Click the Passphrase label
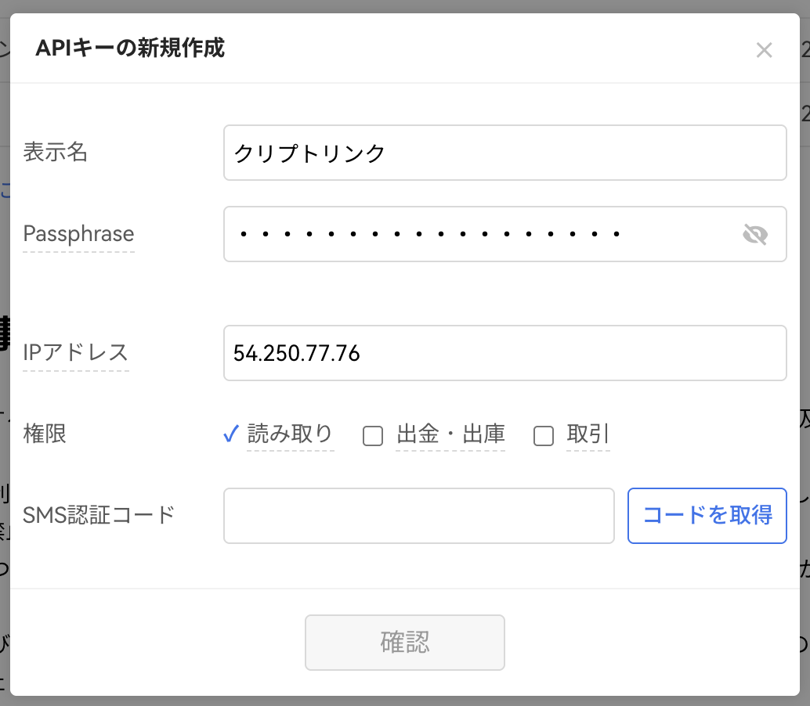This screenshot has width=810, height=706. coord(78,234)
